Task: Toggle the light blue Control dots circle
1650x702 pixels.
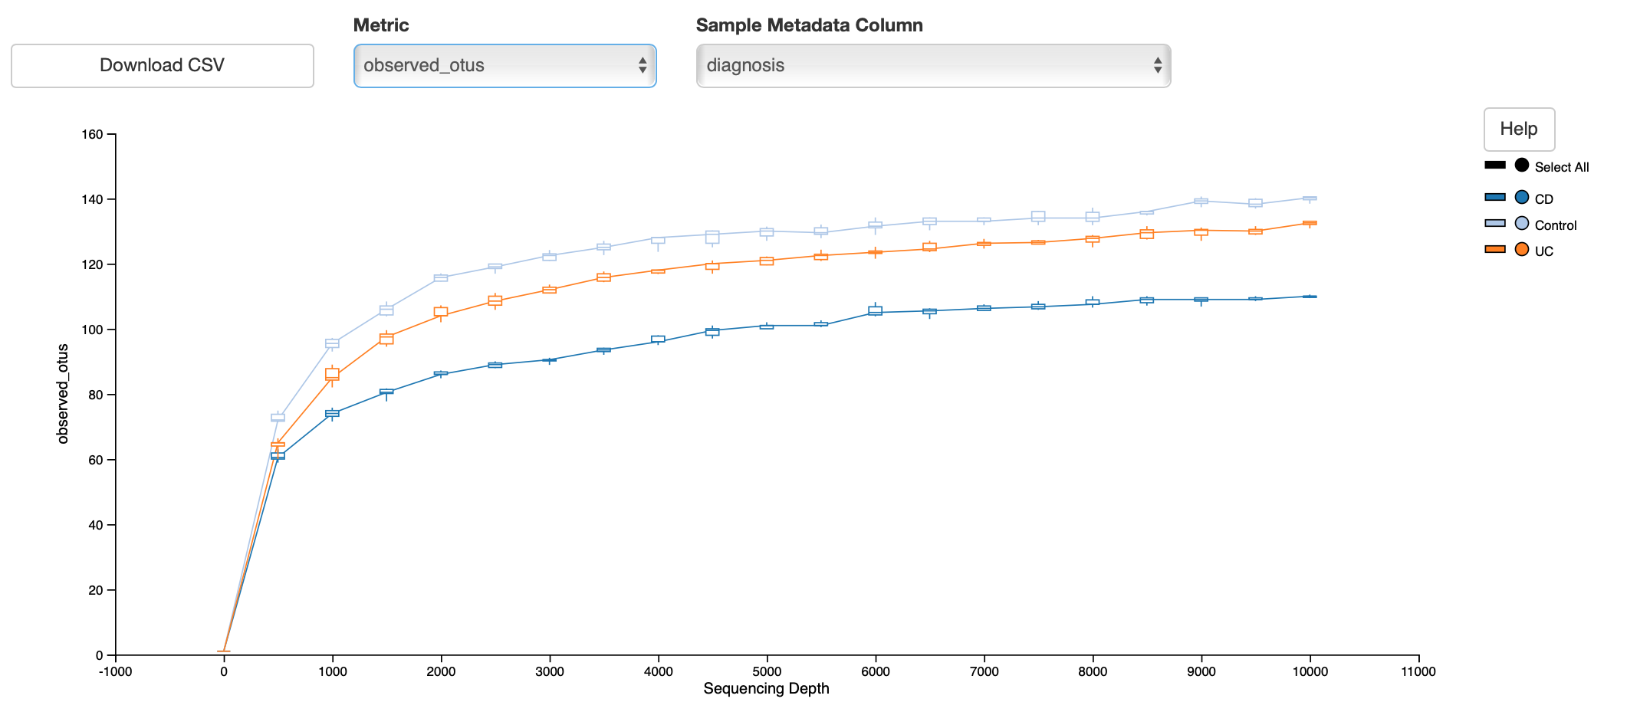Action: coord(1522,223)
